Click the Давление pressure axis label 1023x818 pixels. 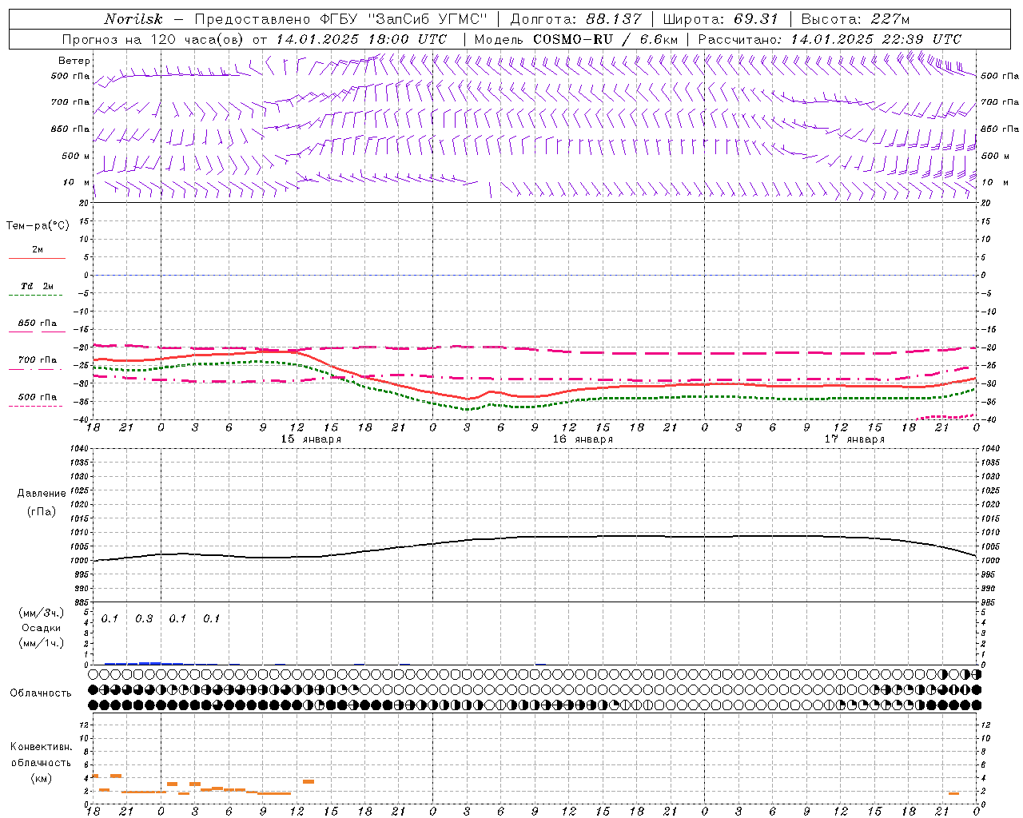pos(42,494)
